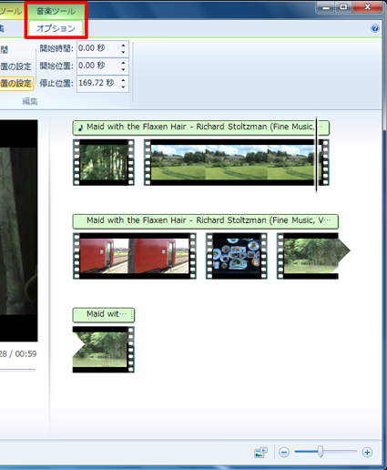This screenshot has height=470, width=387.
Task: Decrease 停止位置 value with down arrow
Action: click(x=123, y=87)
